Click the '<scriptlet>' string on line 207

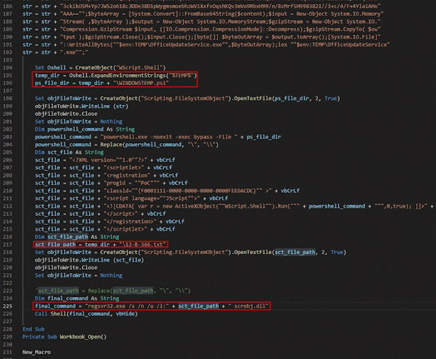[x=124, y=168]
